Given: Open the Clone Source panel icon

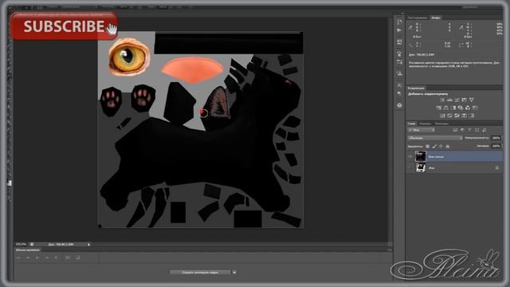Looking at the screenshot, I should [399, 73].
